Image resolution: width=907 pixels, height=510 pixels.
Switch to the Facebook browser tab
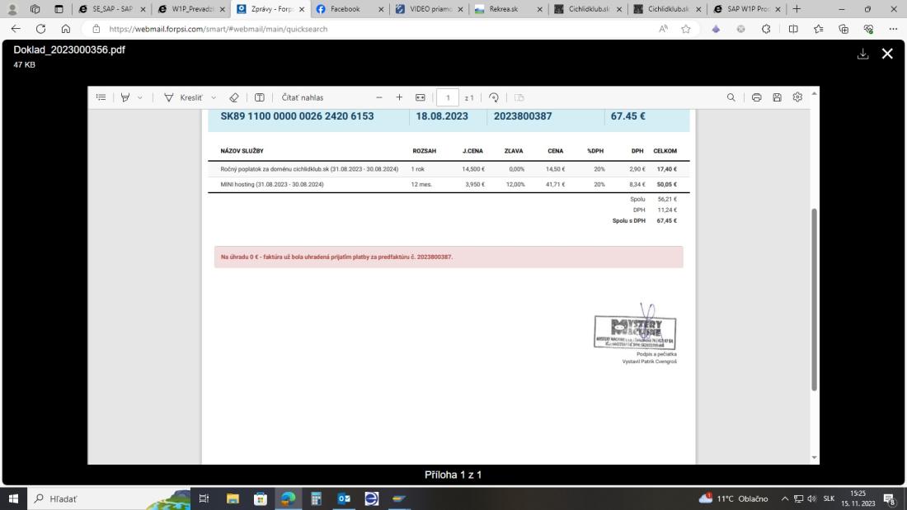(345, 9)
